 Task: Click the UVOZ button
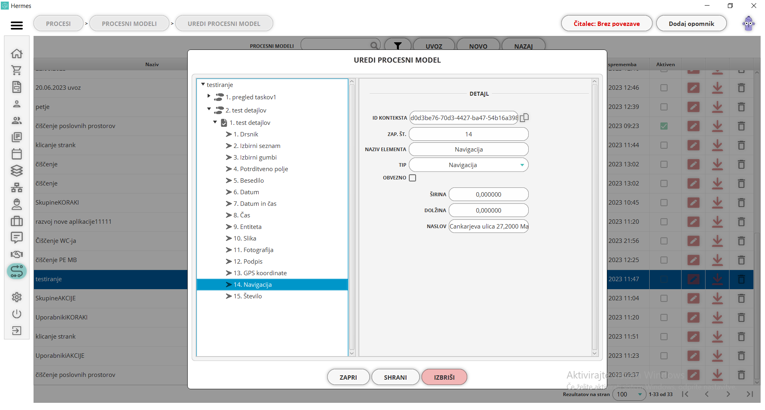434,46
